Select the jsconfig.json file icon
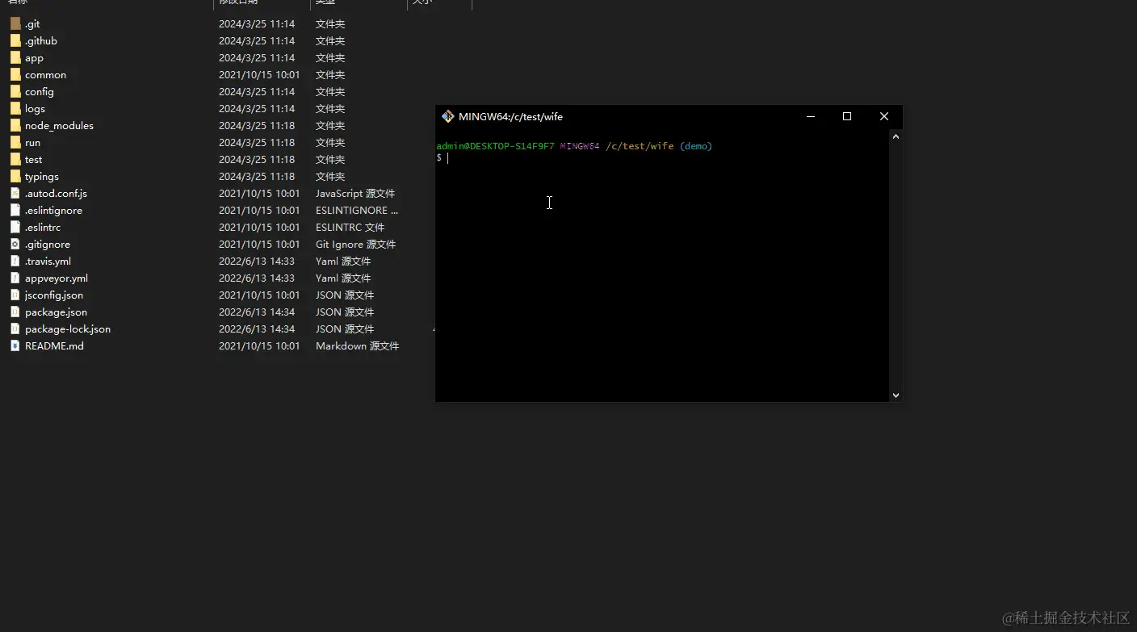This screenshot has width=1137, height=632. click(x=15, y=295)
